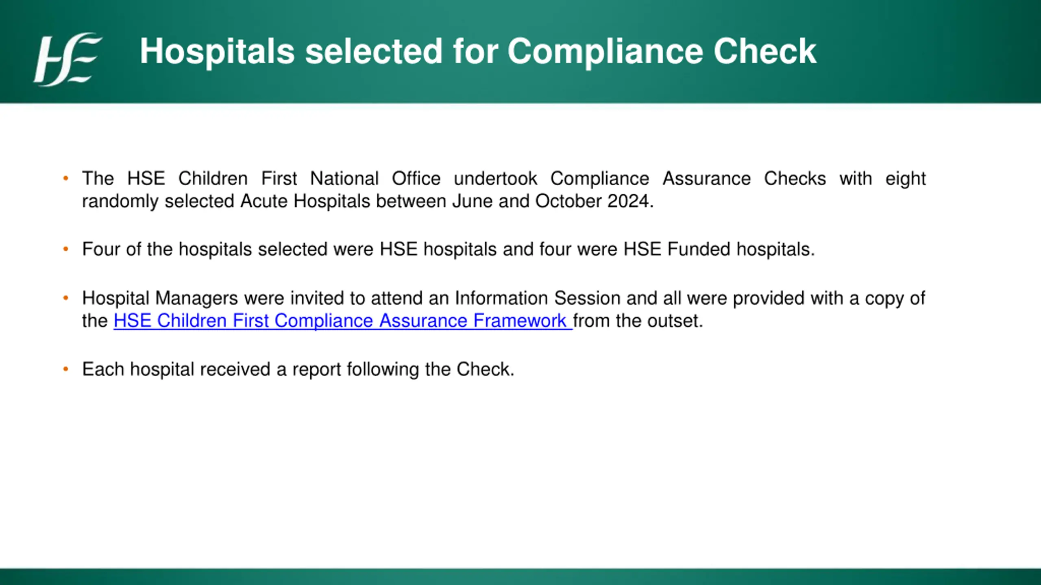This screenshot has width=1041, height=585.
Task: Select the sentence 'Four of the hospitals selected'
Action: [x=449, y=249]
